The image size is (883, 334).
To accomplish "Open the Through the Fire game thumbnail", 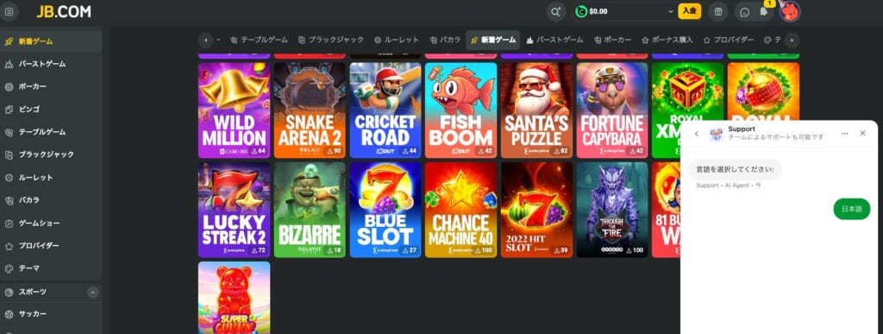I will pyautogui.click(x=612, y=210).
